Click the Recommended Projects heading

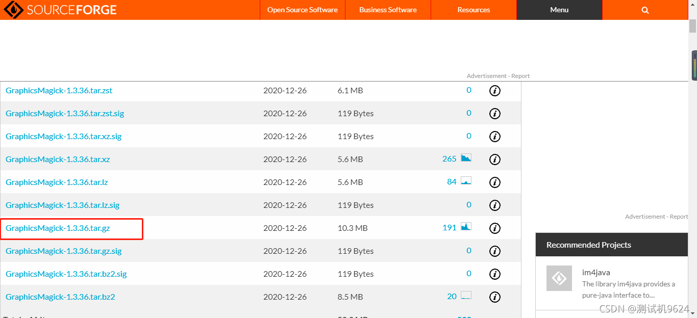(x=589, y=245)
